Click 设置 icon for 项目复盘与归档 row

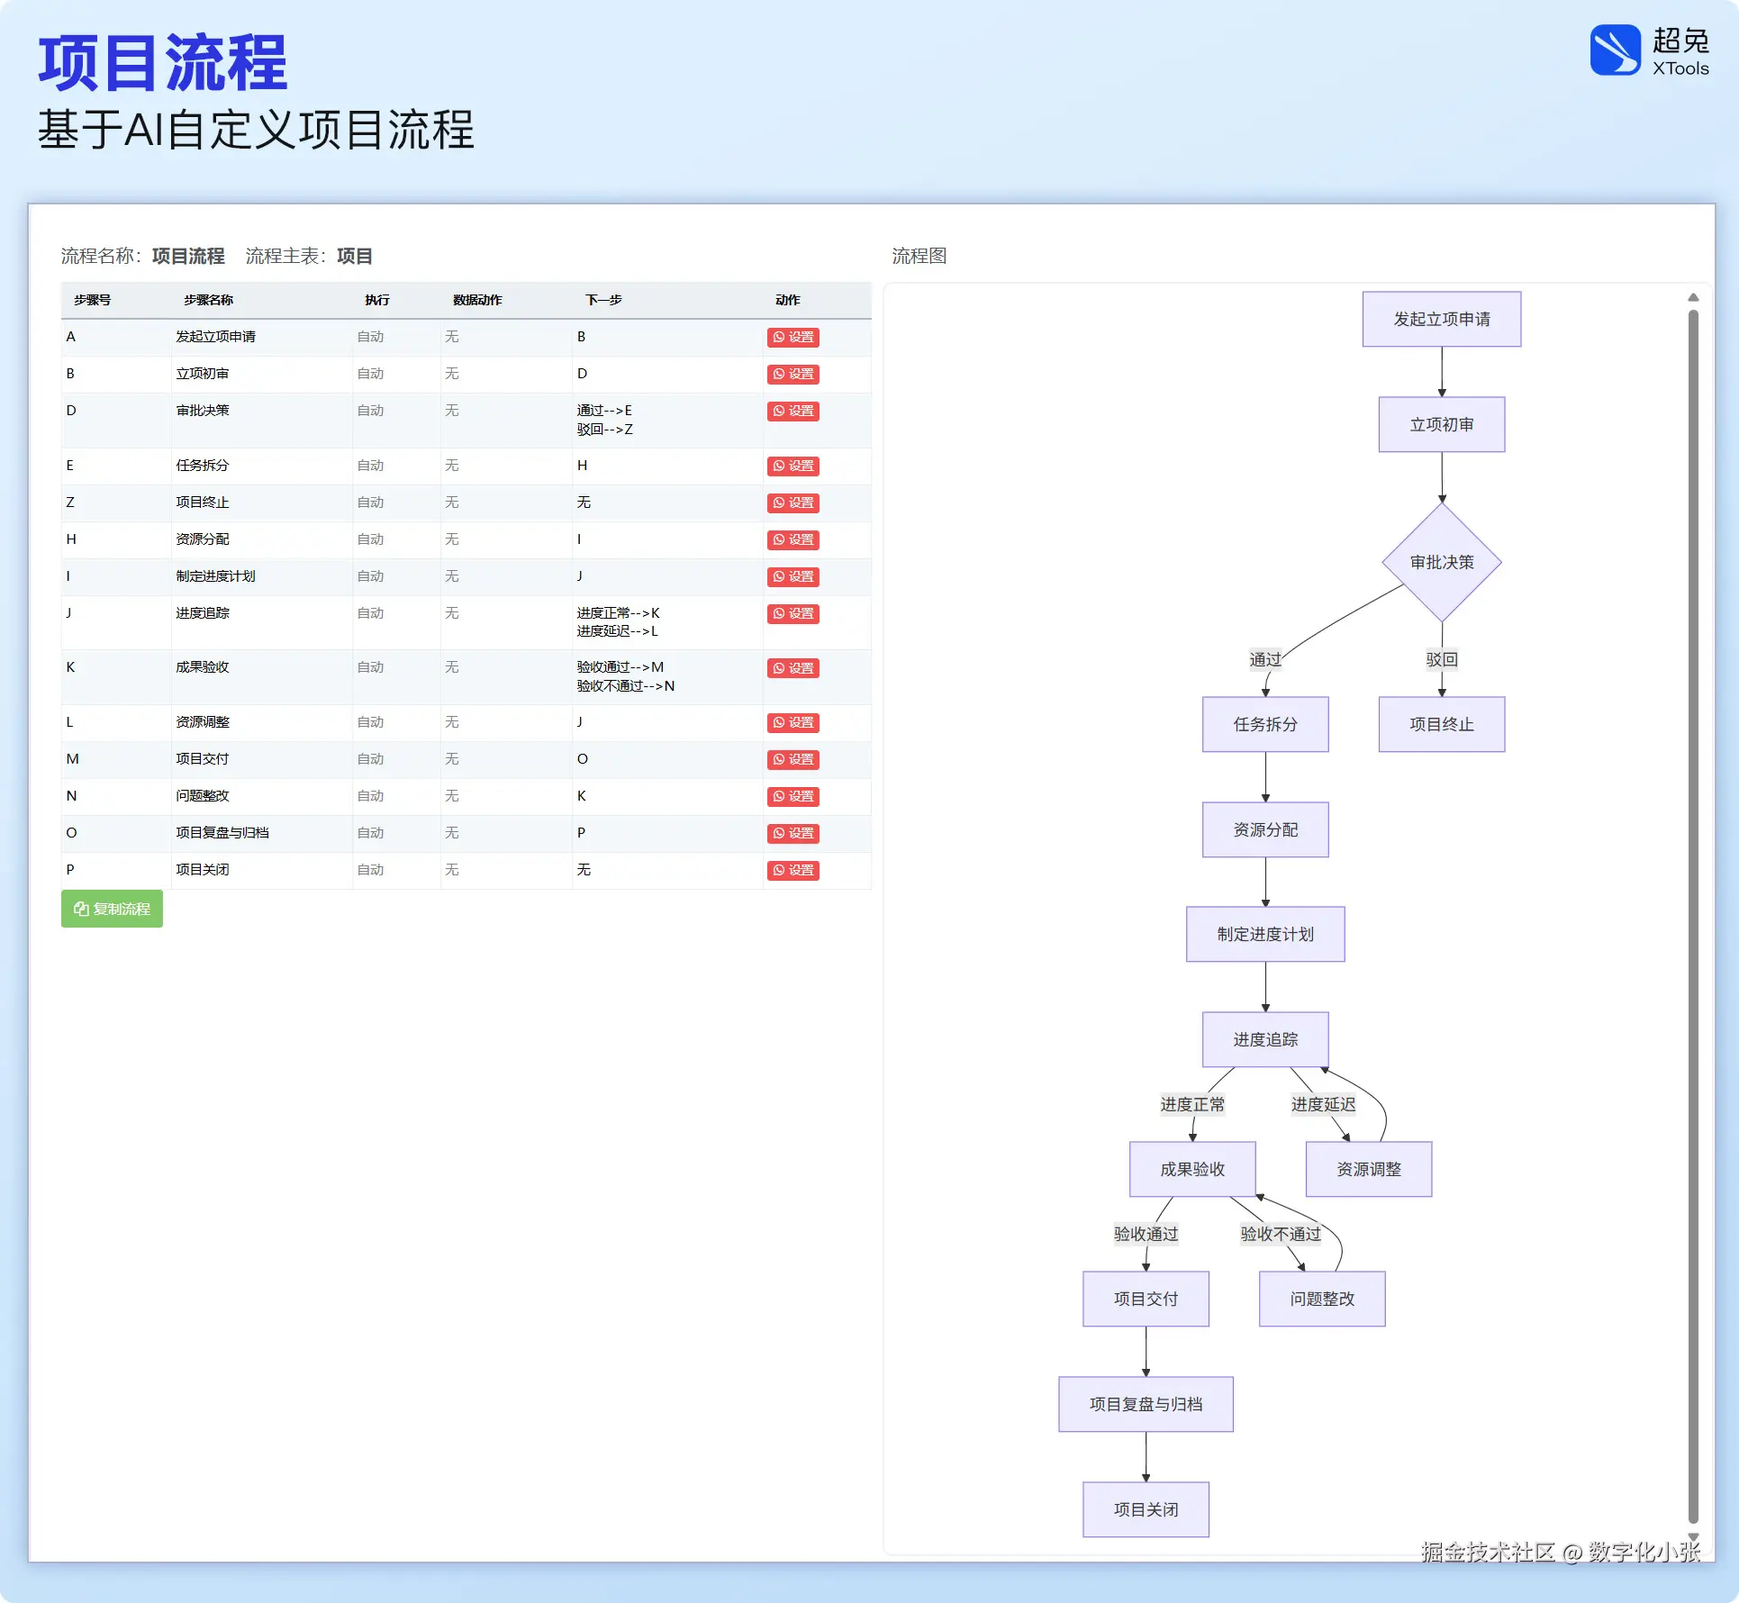click(793, 833)
